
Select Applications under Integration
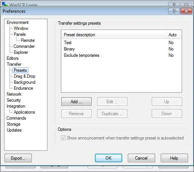24,112
